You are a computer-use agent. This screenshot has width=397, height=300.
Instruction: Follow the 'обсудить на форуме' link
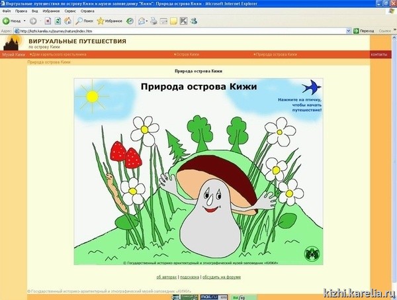point(222,277)
